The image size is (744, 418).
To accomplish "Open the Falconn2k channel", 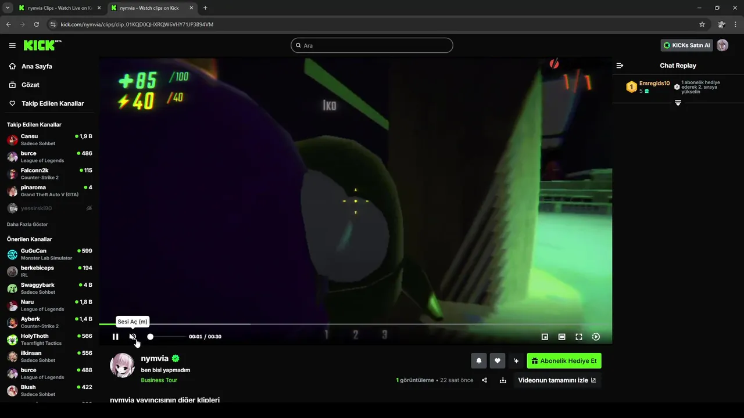I will (x=49, y=174).
